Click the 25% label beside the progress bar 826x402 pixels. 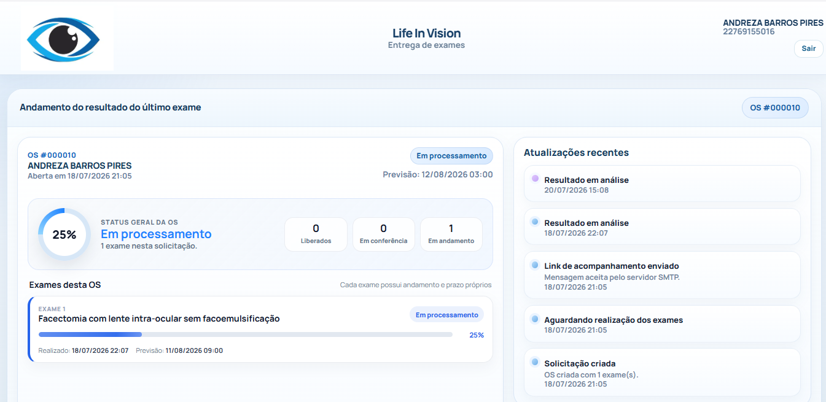pos(477,335)
